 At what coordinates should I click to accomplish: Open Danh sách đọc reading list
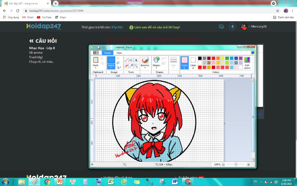(x=284, y=17)
